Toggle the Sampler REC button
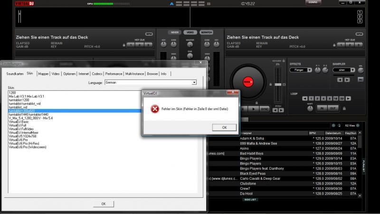This screenshot has height=214, width=380. click(x=361, y=79)
